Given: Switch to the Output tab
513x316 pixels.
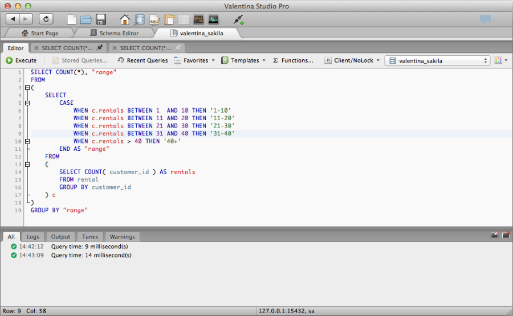Looking at the screenshot, I should tap(60, 237).
